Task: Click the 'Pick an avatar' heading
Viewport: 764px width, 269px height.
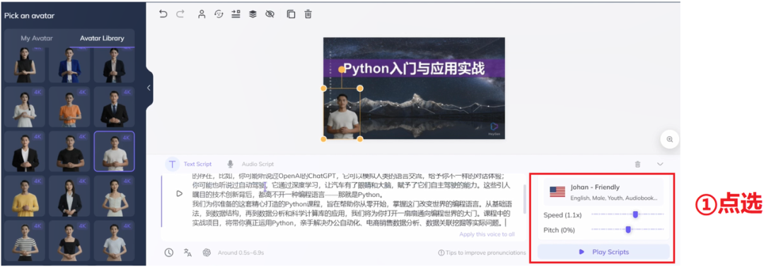Action: (x=30, y=16)
